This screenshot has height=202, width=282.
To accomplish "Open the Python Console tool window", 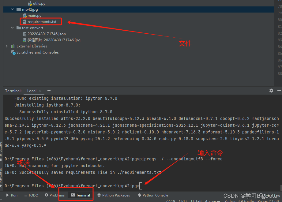I will coord(153,195).
